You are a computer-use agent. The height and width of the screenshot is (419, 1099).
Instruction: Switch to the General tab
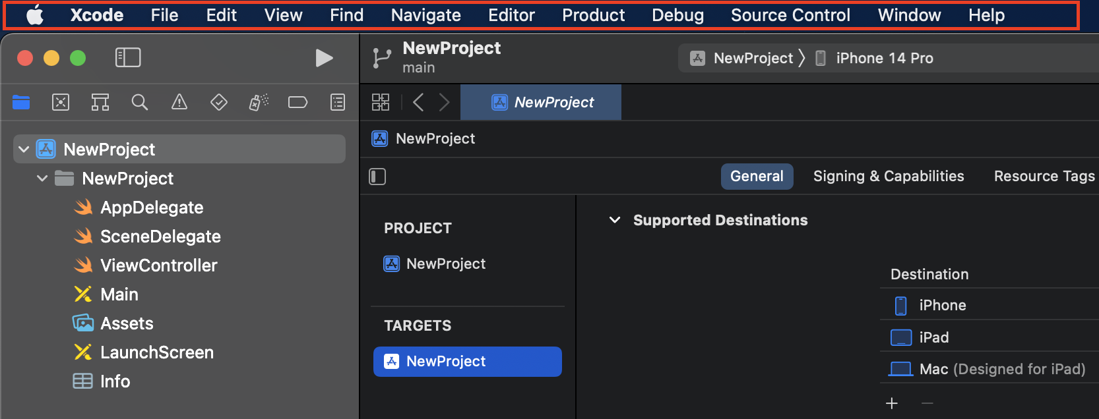(x=757, y=177)
